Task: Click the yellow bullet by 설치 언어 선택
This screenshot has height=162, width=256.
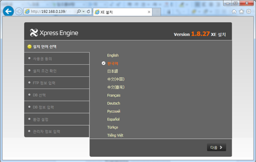Action: (x=29, y=47)
